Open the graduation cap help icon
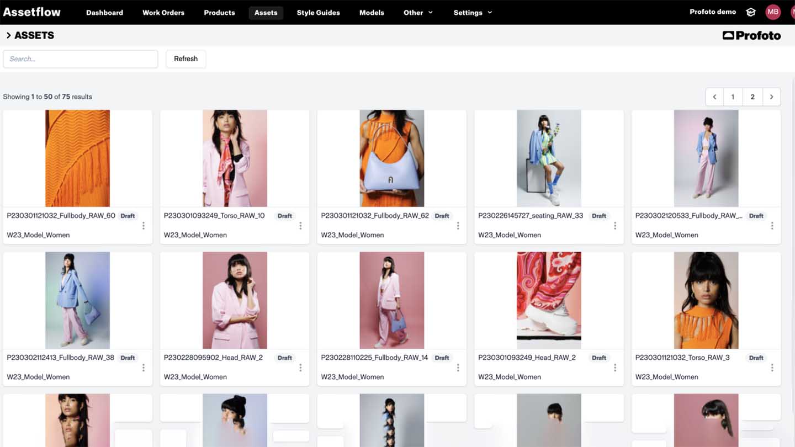 click(751, 12)
